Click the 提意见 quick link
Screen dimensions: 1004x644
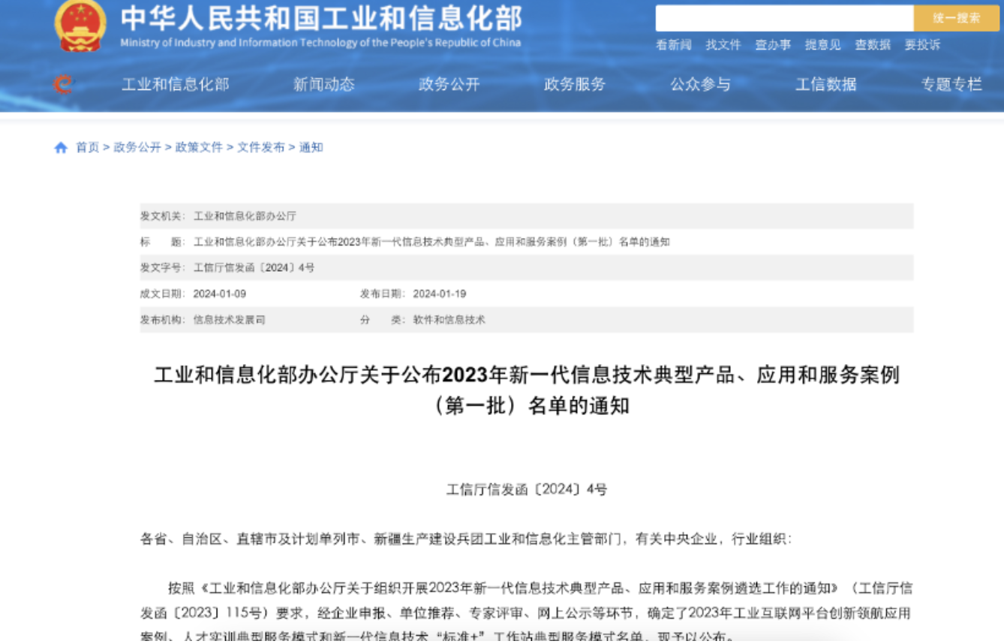click(822, 45)
